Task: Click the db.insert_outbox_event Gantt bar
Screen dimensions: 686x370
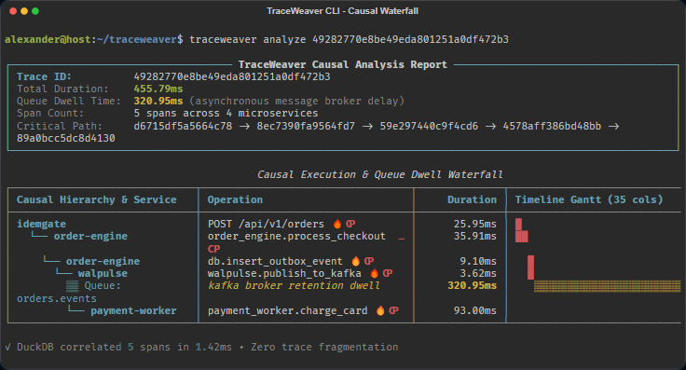Action: (x=530, y=261)
